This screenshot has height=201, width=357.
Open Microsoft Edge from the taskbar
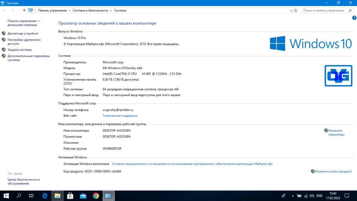point(45,196)
